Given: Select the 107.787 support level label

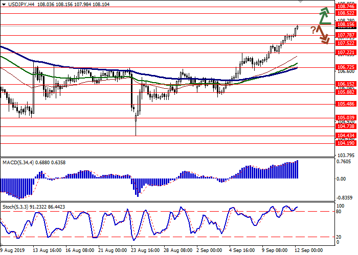Looking at the screenshot, I should [x=345, y=35].
